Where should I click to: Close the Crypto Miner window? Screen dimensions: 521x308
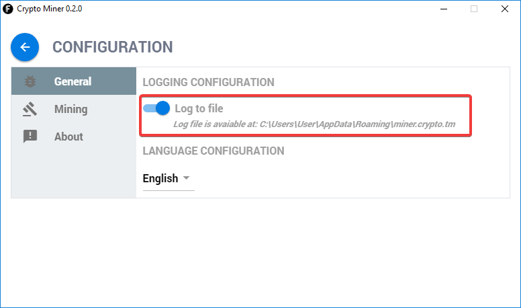click(505, 9)
